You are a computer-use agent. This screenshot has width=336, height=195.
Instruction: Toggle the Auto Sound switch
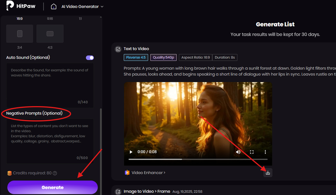point(90,58)
